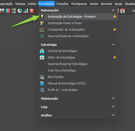Select Importar/Exportar Estratégias
The height and width of the screenshot is (131, 135).
tap(78, 64)
